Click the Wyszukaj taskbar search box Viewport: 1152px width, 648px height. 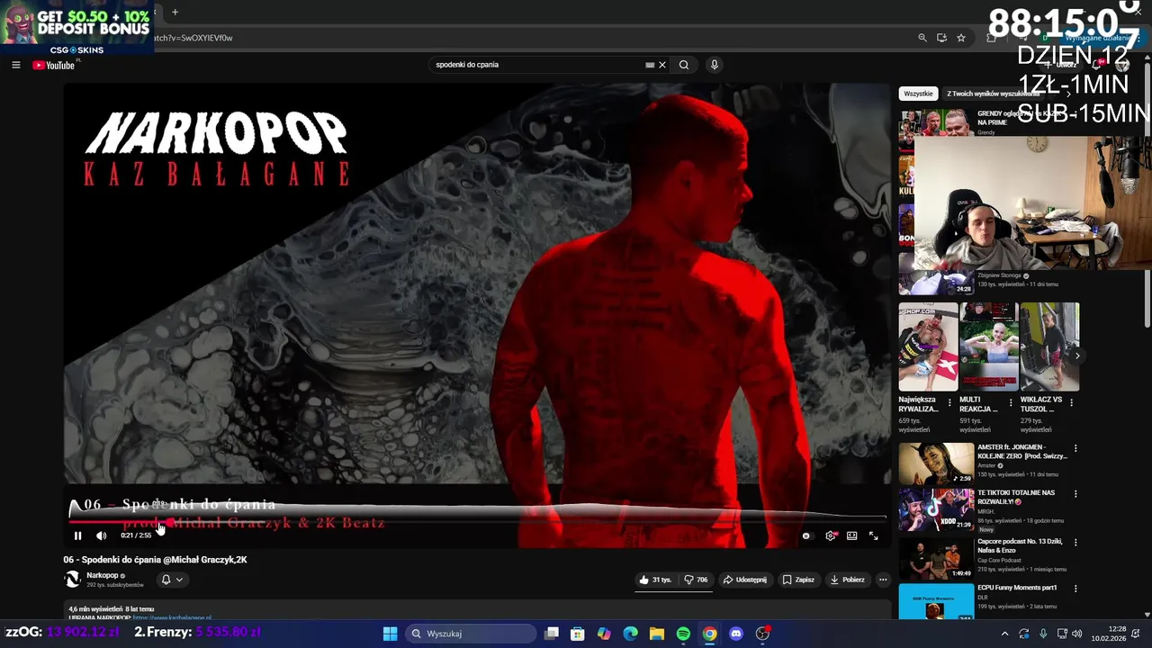click(471, 634)
